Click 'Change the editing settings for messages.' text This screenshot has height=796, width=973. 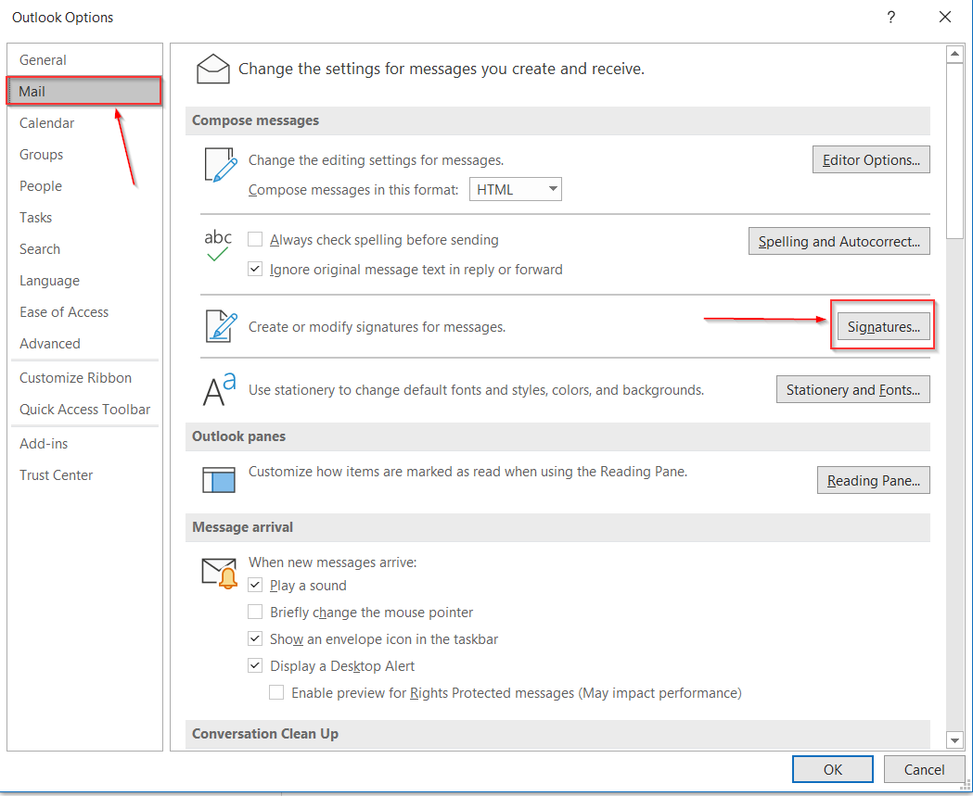pyautogui.click(x=376, y=160)
